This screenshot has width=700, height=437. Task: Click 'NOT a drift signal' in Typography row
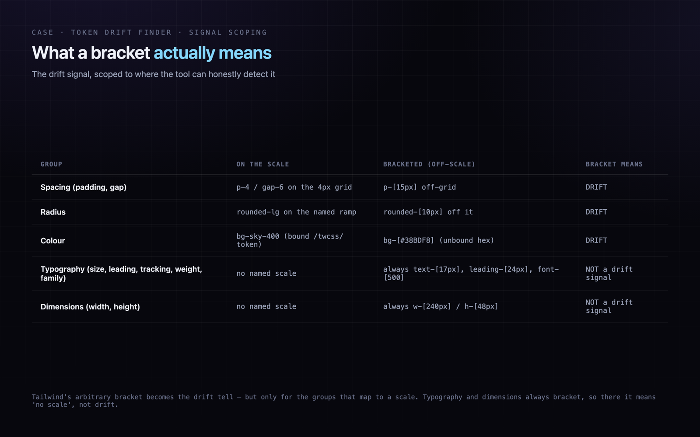click(x=609, y=274)
